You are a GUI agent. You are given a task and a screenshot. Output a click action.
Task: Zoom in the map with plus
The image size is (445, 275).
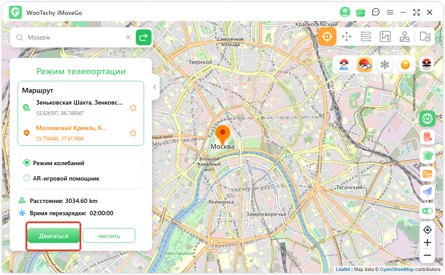click(427, 242)
